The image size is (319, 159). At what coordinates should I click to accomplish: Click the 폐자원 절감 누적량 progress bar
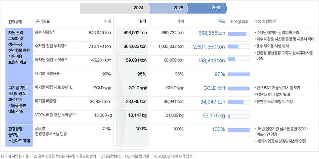239,59
